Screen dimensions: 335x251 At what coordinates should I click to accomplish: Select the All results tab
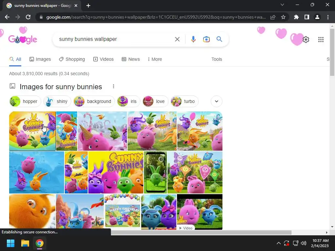[x=15, y=59]
